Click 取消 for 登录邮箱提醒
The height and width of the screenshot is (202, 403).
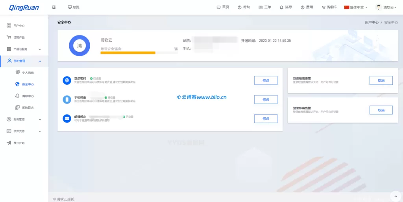(x=381, y=110)
